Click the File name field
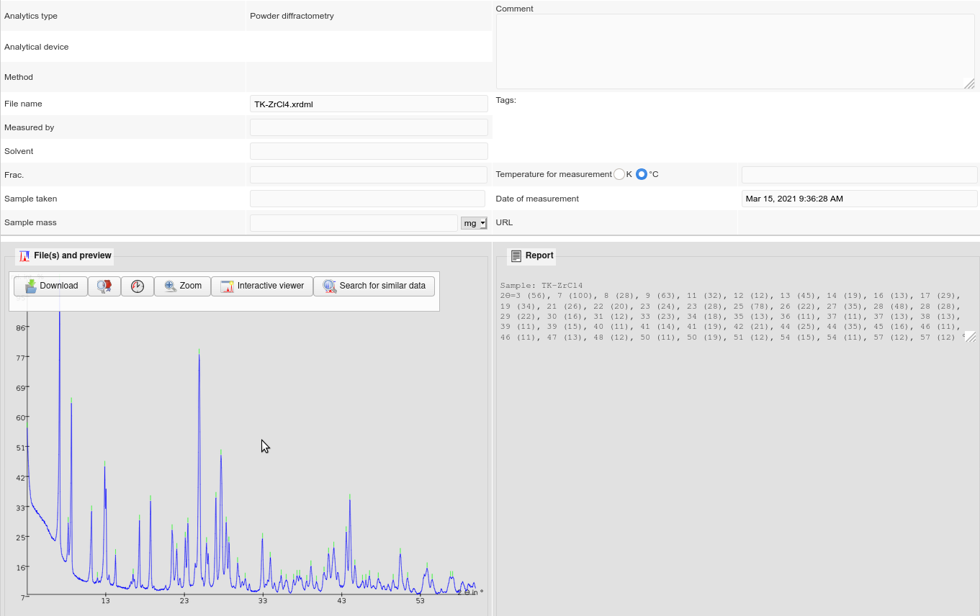The image size is (980, 616). [369, 104]
